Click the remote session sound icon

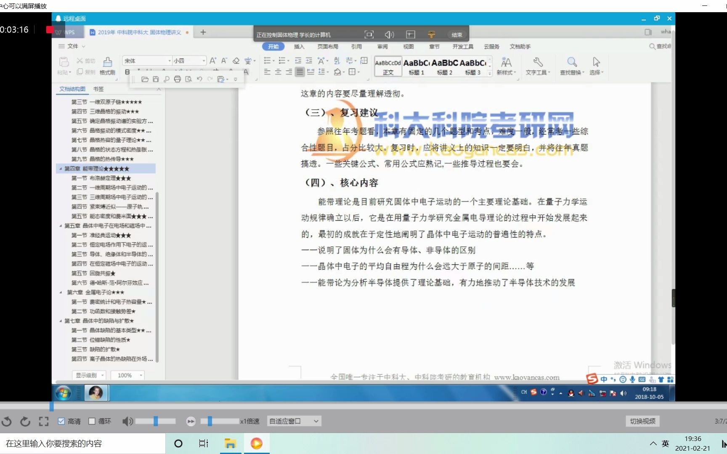click(389, 34)
